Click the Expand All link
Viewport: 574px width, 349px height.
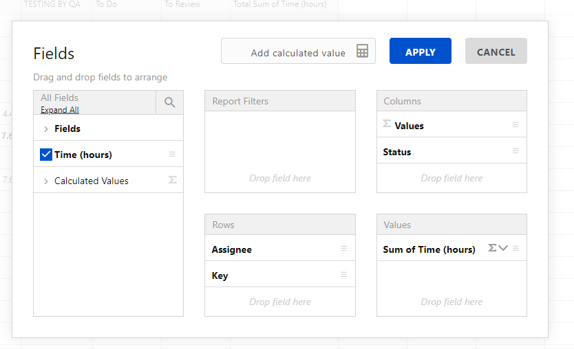coord(59,110)
